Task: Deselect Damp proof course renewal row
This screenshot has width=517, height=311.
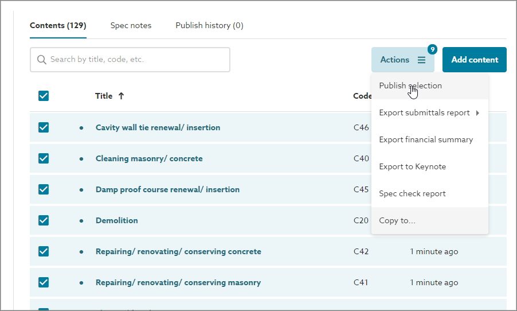Action: [44, 189]
